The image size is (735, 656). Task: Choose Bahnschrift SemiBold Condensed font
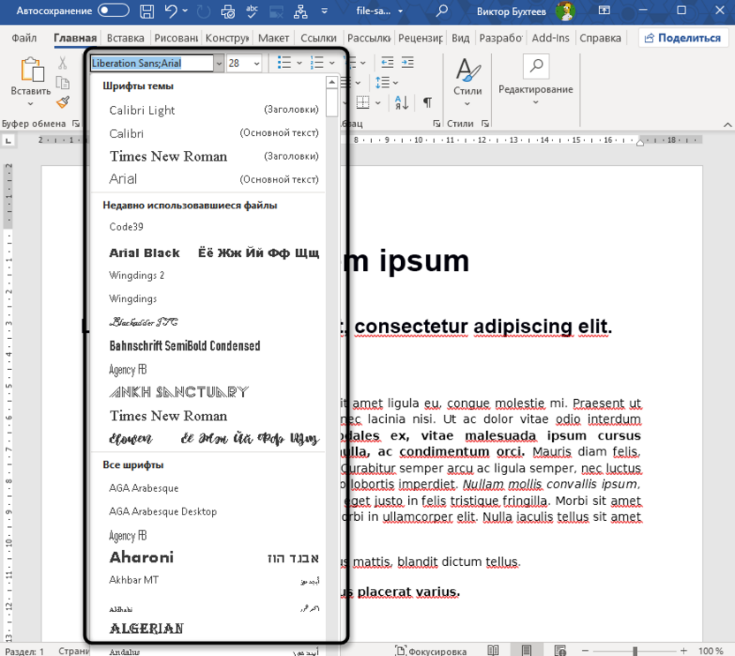208,346
